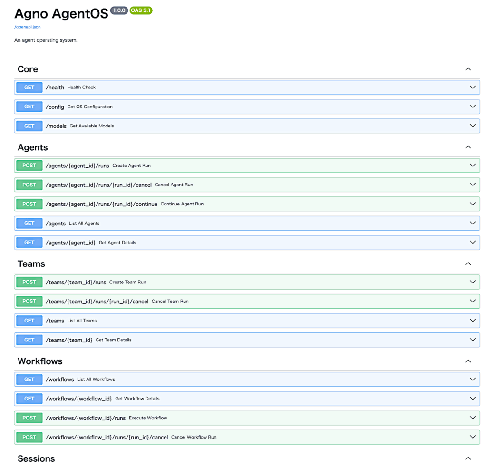Collapse the Core section chevron

click(468, 69)
